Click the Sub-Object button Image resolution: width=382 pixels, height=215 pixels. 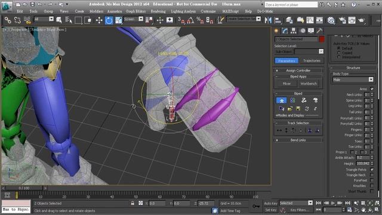click(x=284, y=52)
